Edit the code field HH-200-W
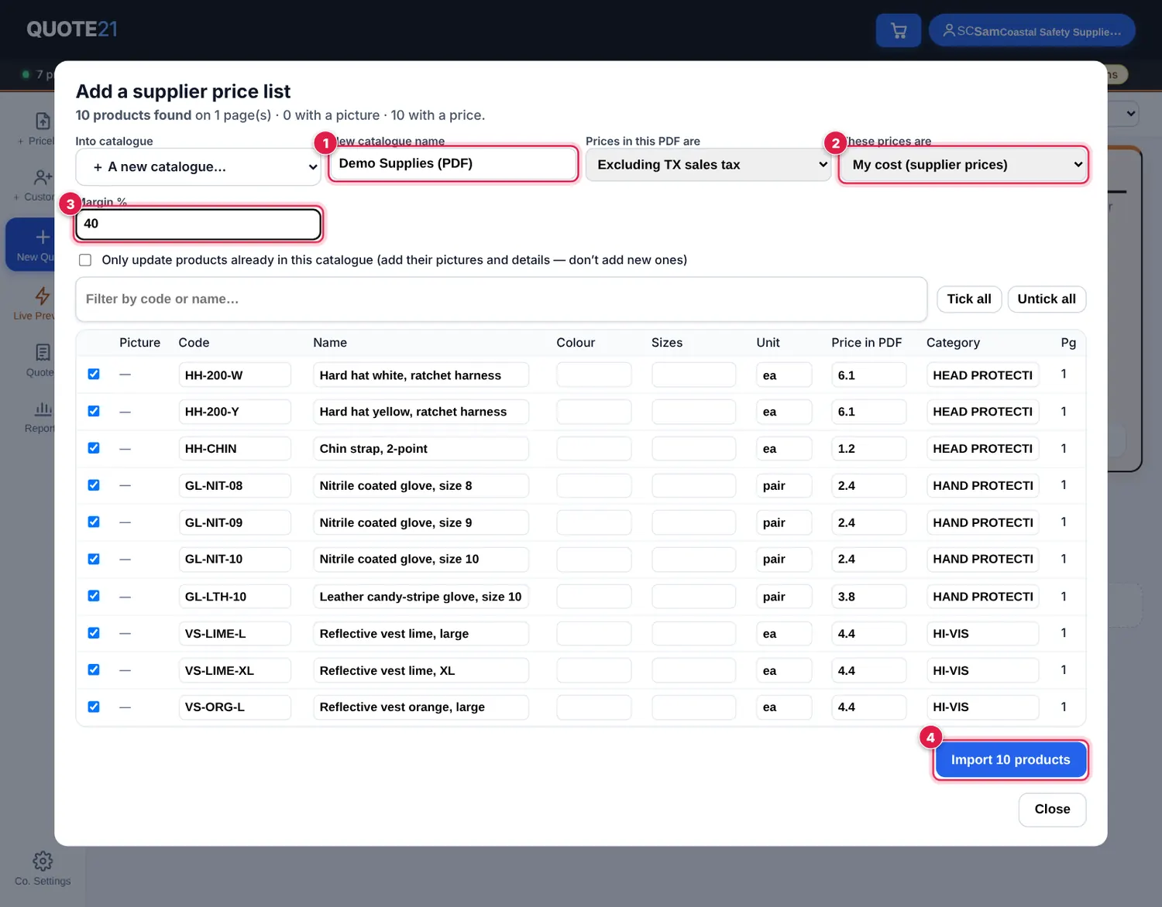Image resolution: width=1162 pixels, height=907 pixels. [235, 375]
